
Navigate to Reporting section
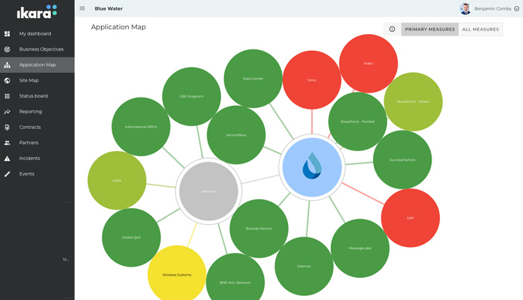click(38, 111)
